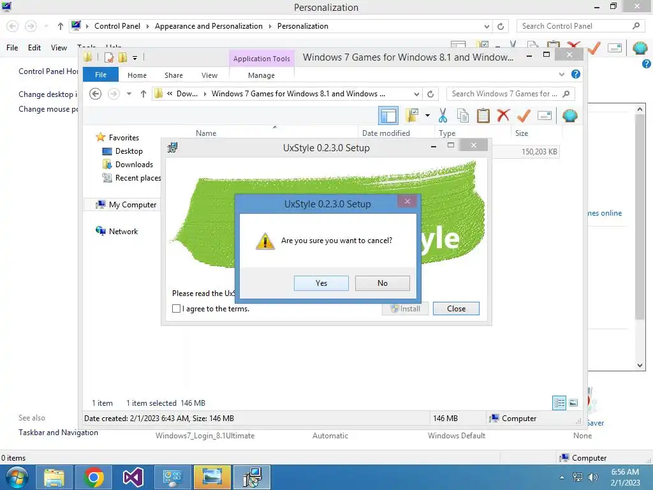Image resolution: width=653 pixels, height=490 pixels.
Task: Open the dropdown arrow next to folder options icon
Action: coord(427,115)
